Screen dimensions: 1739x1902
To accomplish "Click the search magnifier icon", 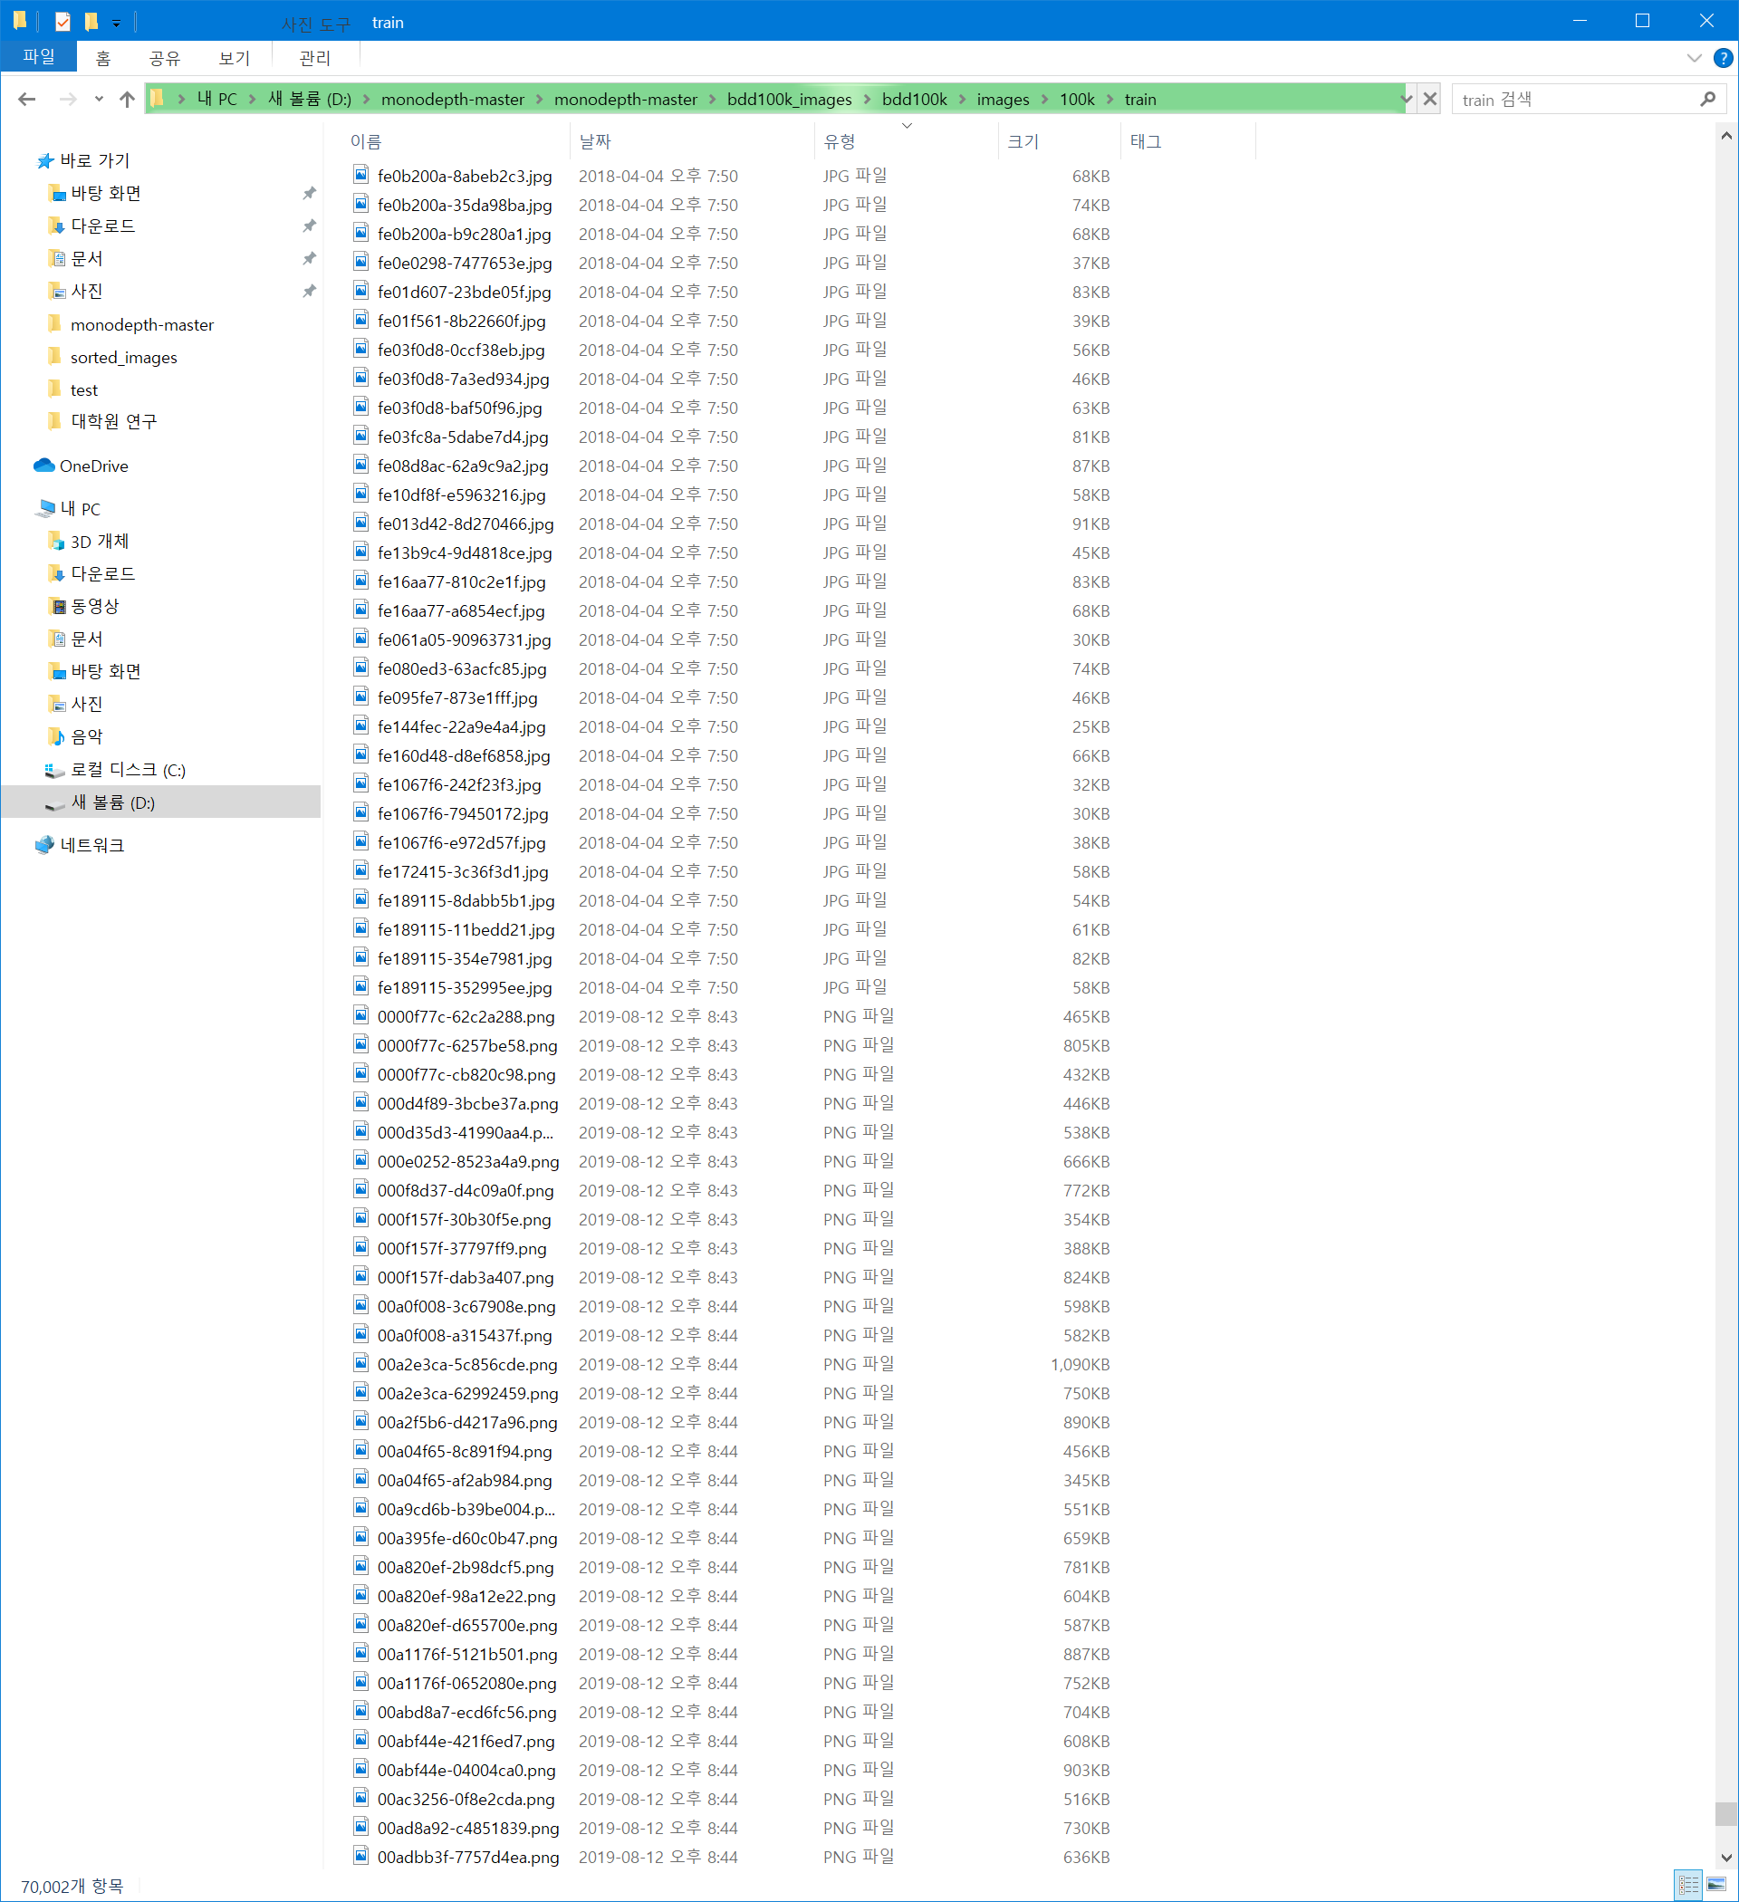I will coord(1707,99).
